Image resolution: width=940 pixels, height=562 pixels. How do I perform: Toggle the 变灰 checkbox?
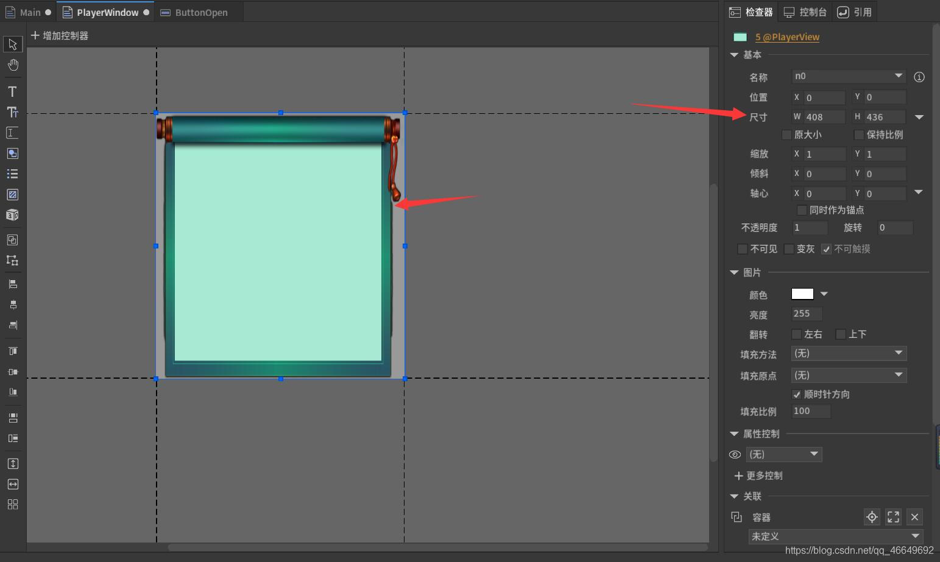point(789,249)
